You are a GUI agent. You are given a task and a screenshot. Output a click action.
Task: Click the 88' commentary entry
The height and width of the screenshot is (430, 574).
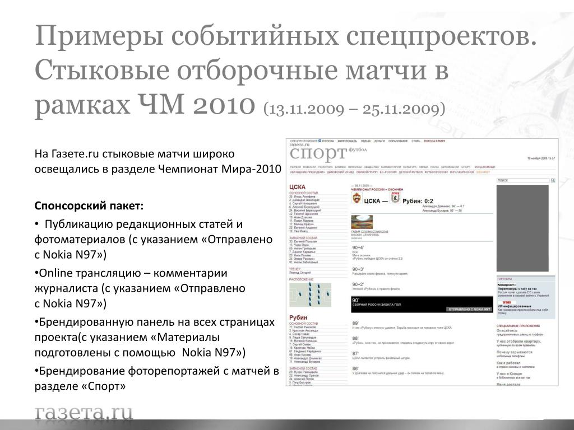[x=402, y=340]
